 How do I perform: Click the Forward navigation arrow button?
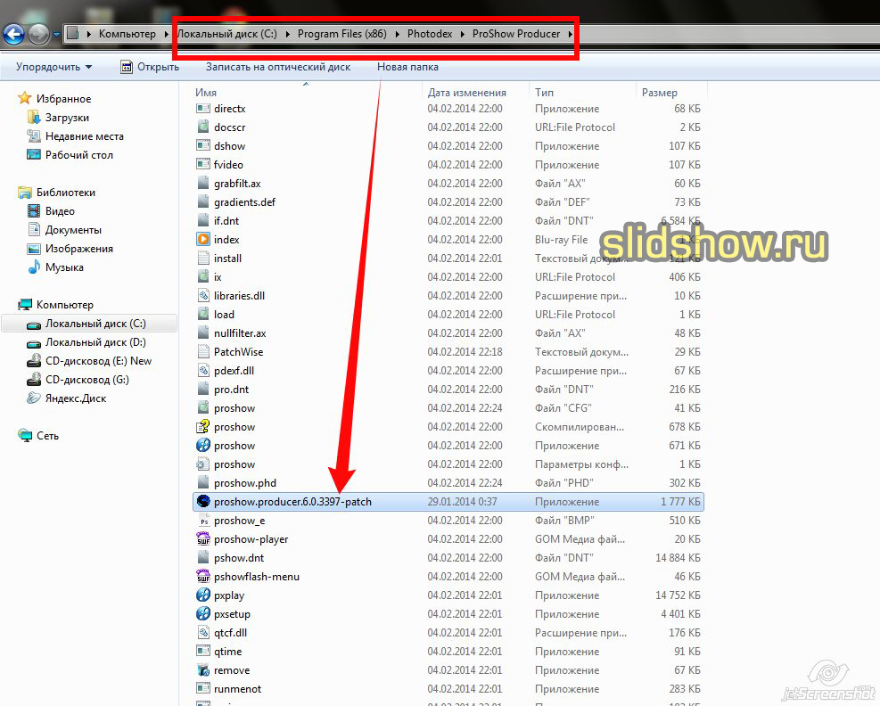point(38,34)
